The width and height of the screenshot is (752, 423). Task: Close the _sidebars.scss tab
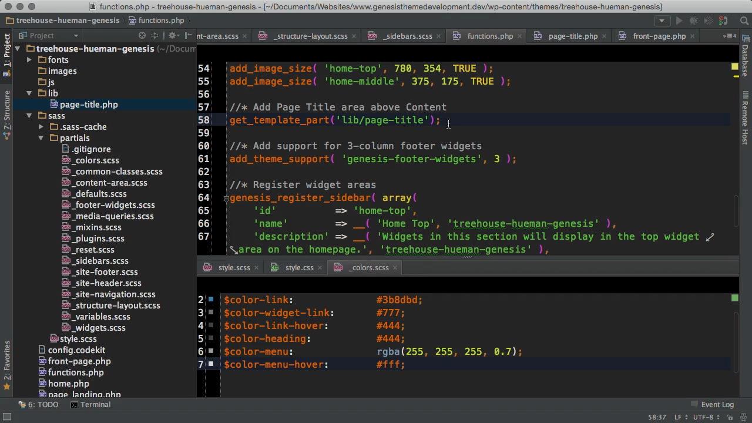[438, 36]
